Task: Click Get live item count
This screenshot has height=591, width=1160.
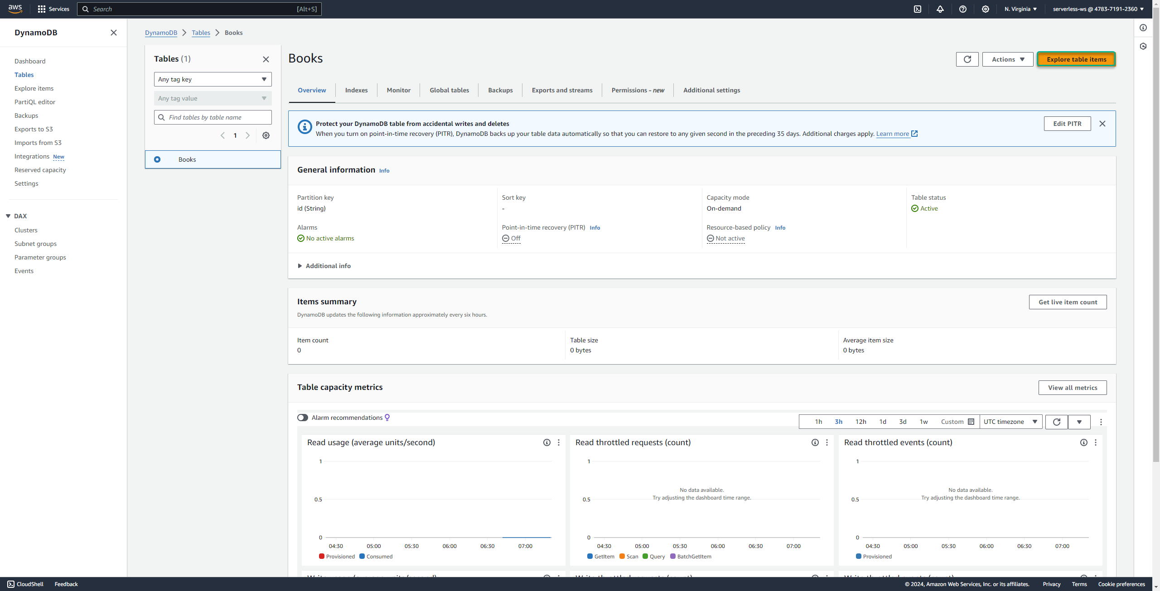Action: [x=1068, y=302]
